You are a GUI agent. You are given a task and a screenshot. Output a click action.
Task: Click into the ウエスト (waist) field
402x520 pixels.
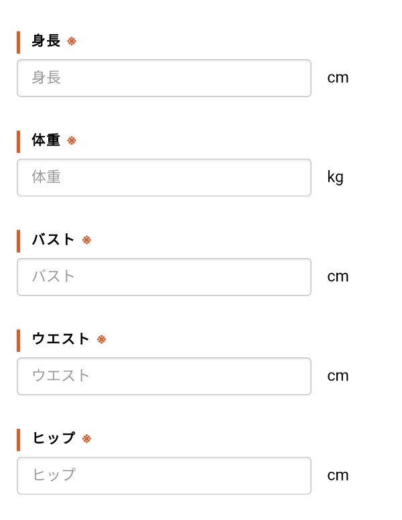point(164,376)
